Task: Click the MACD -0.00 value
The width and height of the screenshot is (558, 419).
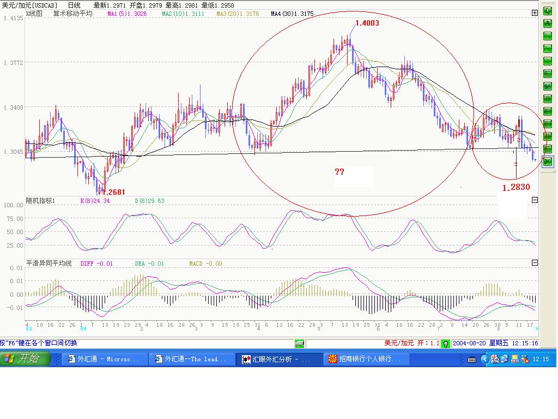Action: [x=205, y=264]
